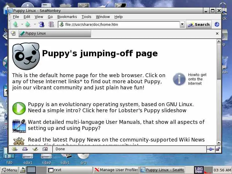Click the Done status text
This screenshot has height=174, width=232.
pyautogui.click(x=60, y=149)
